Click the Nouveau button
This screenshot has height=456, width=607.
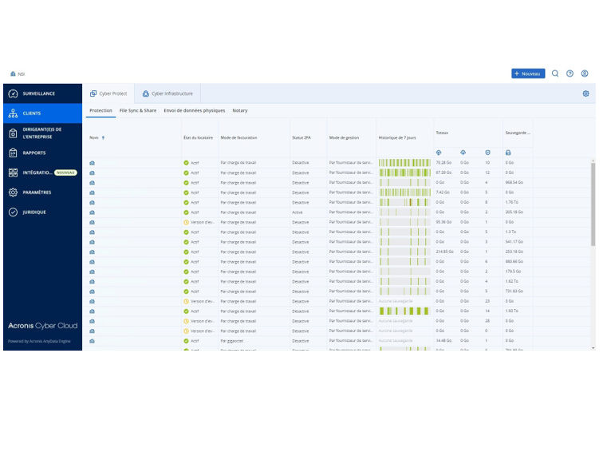[528, 73]
